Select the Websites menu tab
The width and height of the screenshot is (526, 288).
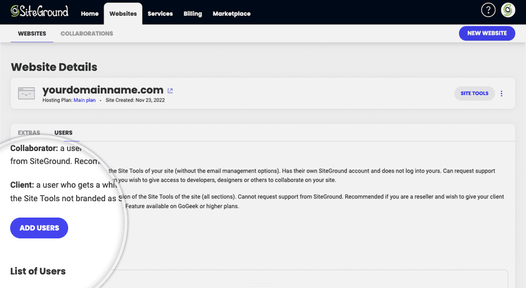(123, 14)
